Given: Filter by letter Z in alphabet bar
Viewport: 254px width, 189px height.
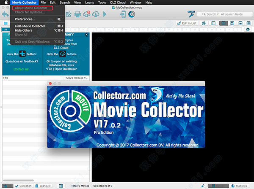Looking at the screenshot, I should point(238,30).
